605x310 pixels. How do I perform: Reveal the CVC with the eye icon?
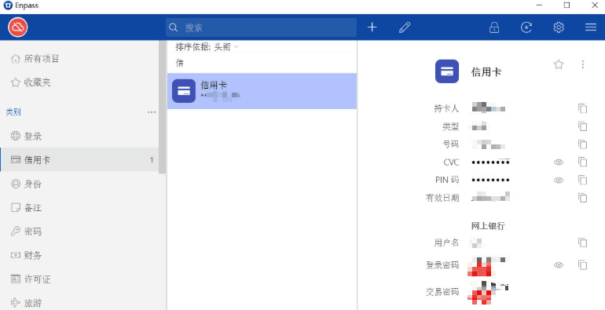click(559, 162)
